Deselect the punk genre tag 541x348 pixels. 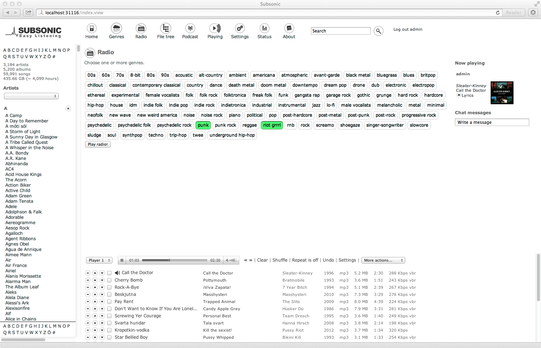(x=203, y=125)
